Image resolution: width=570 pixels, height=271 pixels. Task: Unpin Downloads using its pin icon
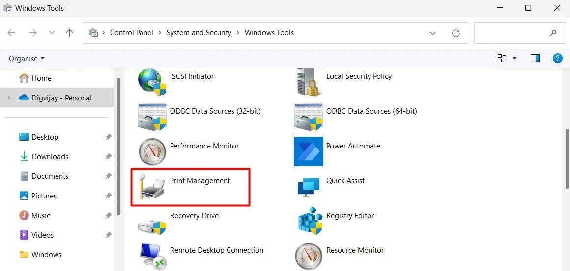point(108,156)
